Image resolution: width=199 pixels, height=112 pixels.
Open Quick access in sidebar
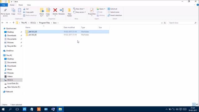pyautogui.click(x=11, y=28)
